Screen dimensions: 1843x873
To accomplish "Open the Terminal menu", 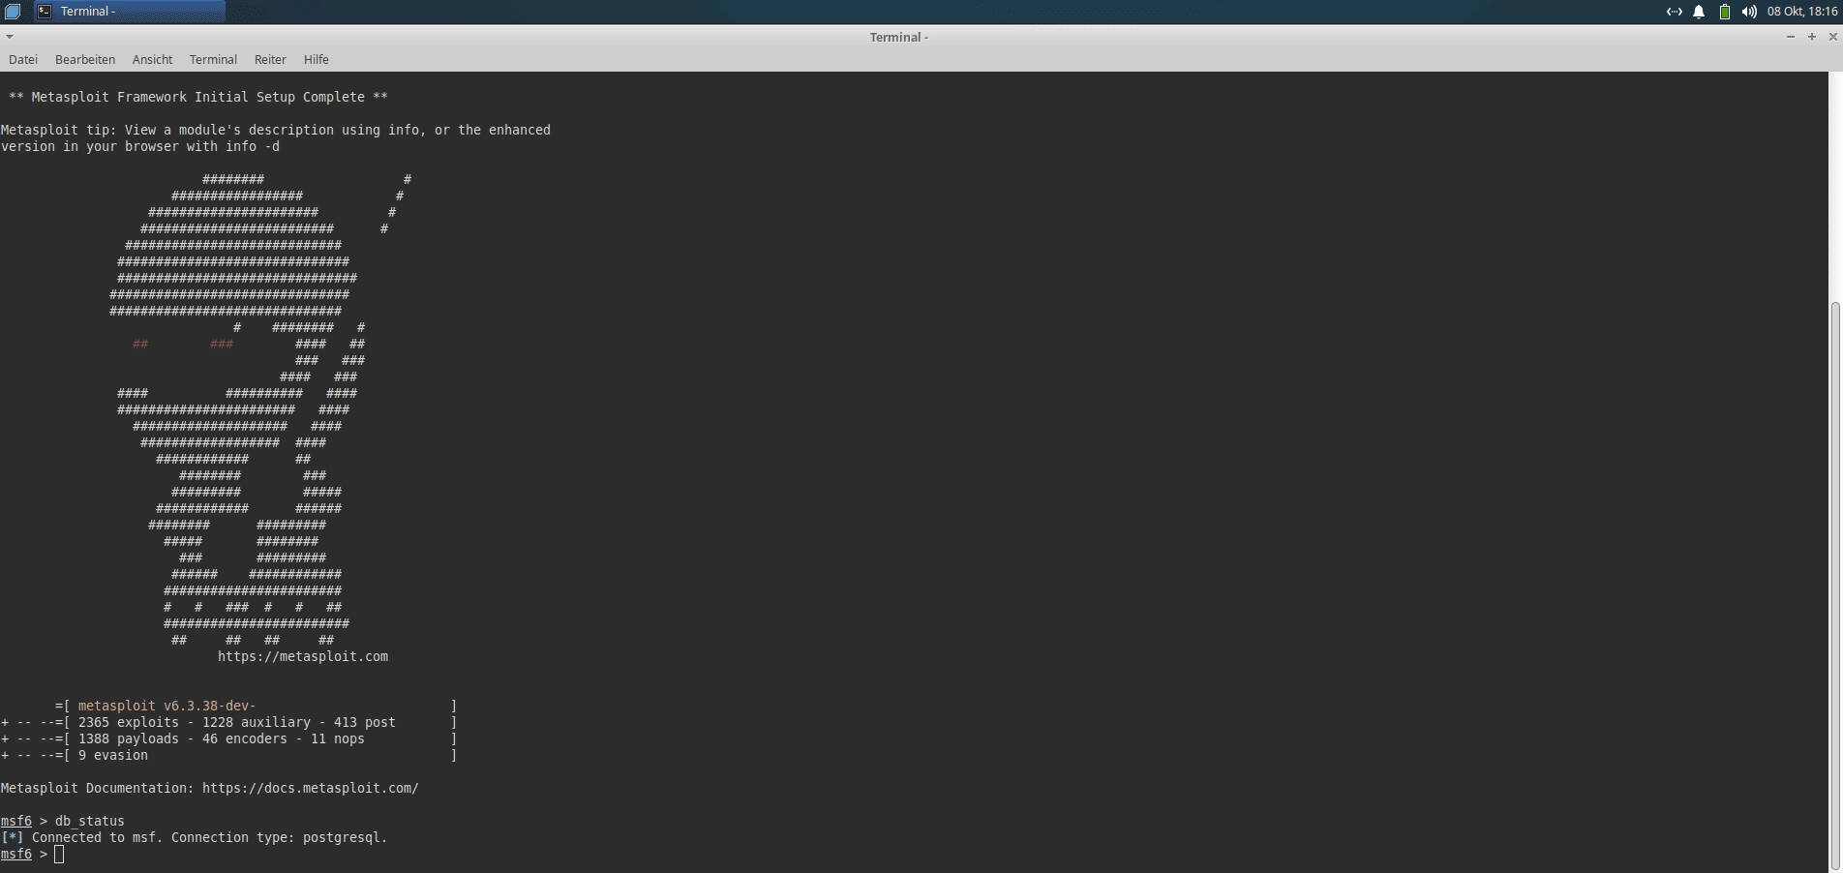I will pyautogui.click(x=213, y=60).
